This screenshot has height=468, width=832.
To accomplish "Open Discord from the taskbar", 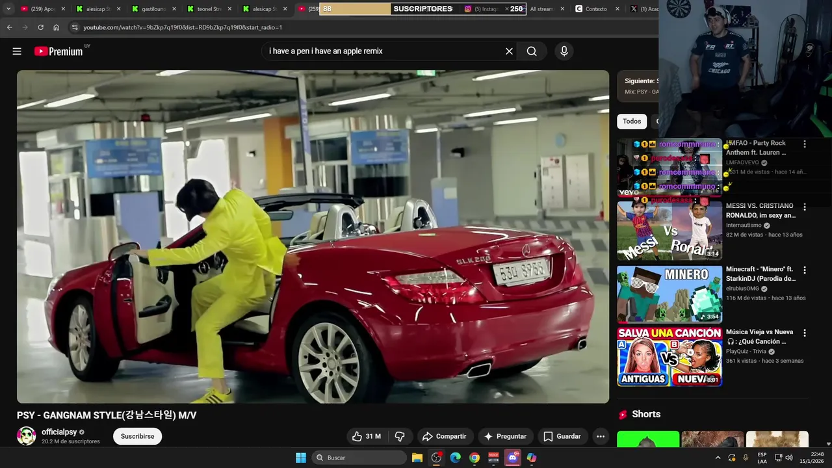I will [513, 458].
